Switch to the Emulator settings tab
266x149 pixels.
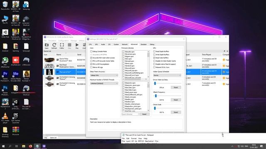pyautogui.click(x=143, y=44)
